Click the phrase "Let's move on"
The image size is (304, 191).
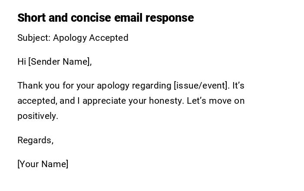216,101
